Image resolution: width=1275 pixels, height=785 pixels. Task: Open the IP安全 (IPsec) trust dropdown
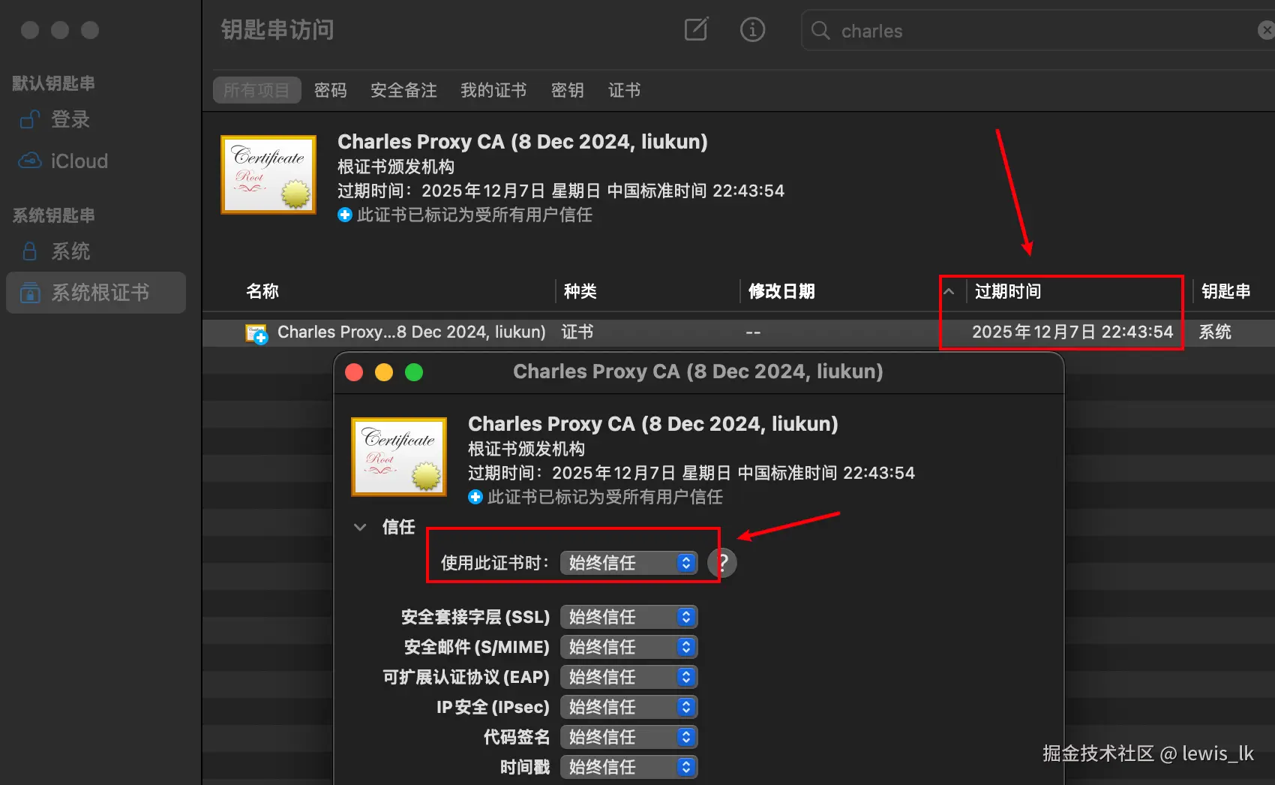click(629, 707)
